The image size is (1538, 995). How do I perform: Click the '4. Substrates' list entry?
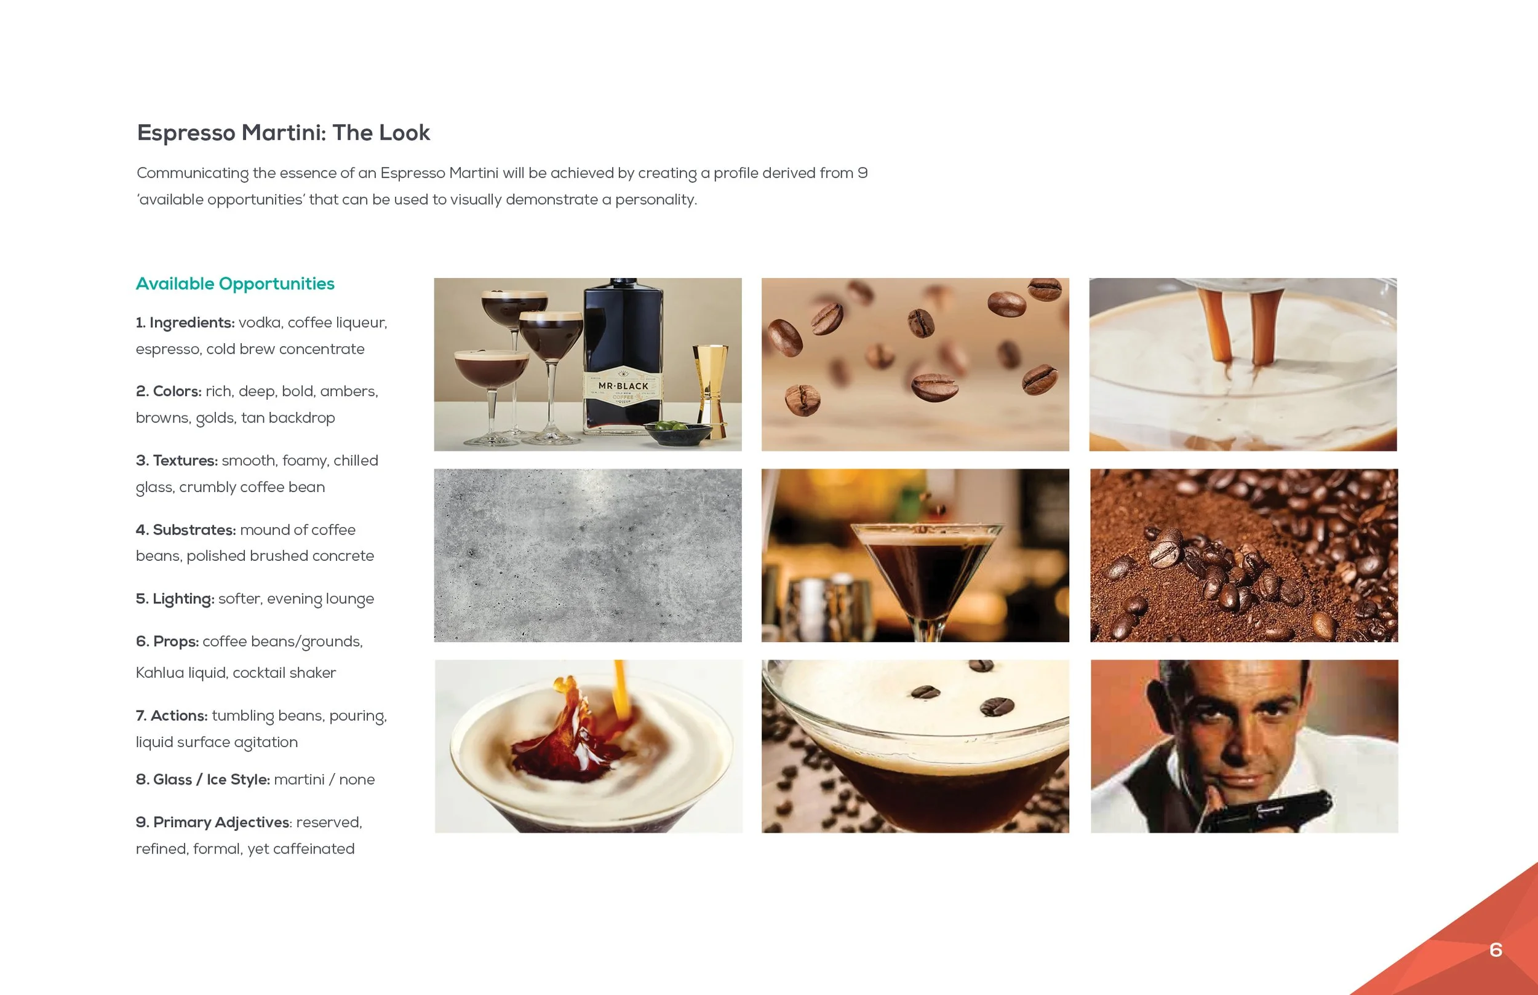[x=255, y=543]
